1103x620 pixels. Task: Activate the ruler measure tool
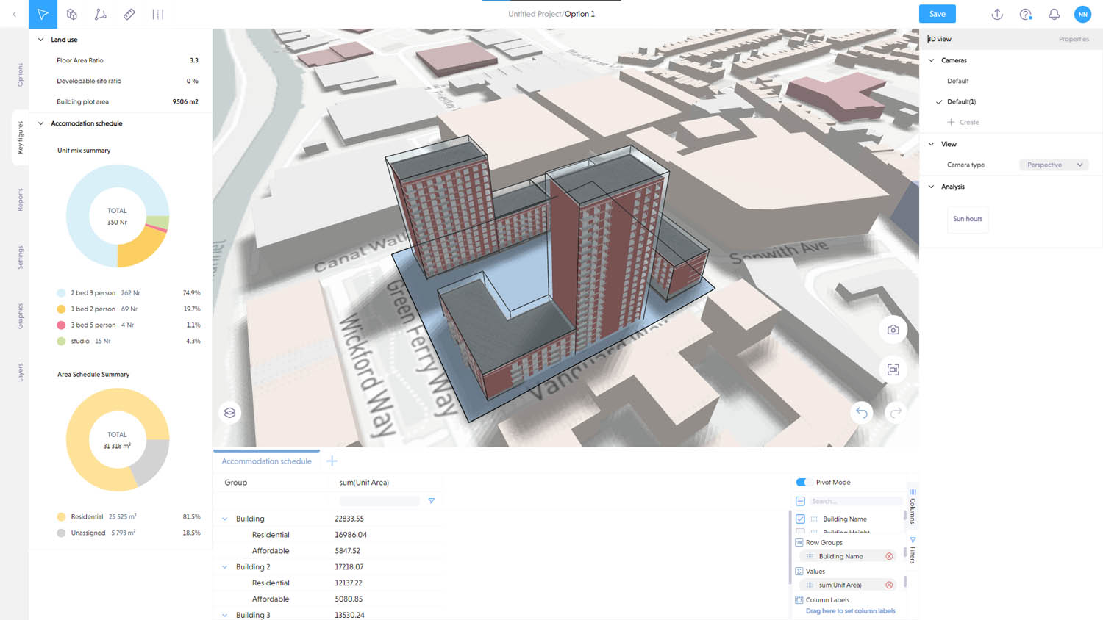point(129,14)
